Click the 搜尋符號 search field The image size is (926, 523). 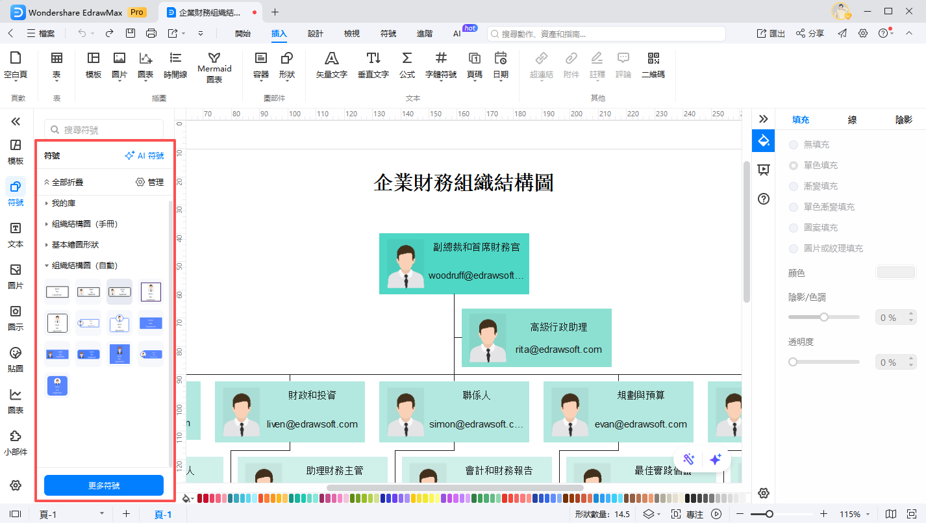tap(104, 129)
